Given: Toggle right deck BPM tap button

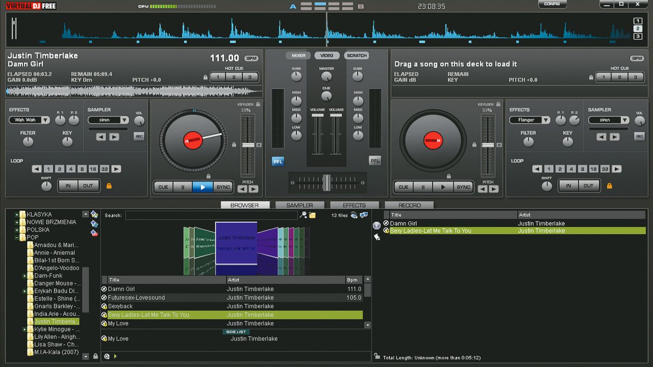Looking at the screenshot, I should [x=637, y=58].
